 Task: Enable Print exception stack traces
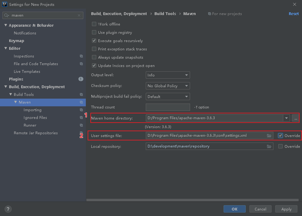94,49
